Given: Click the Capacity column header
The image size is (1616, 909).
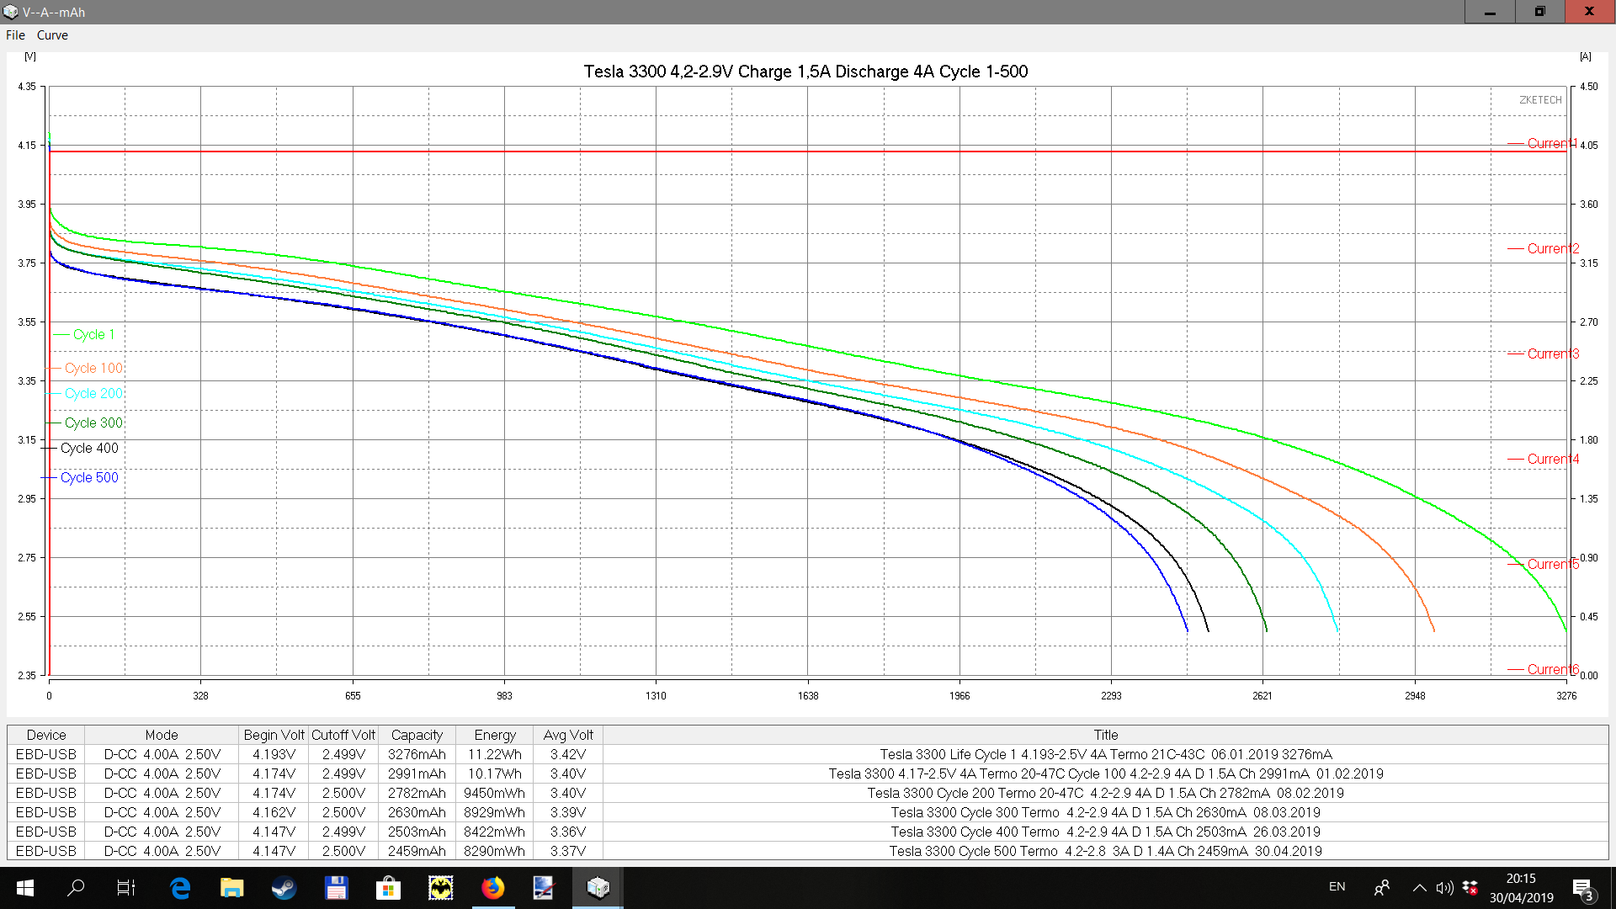Looking at the screenshot, I should (417, 735).
